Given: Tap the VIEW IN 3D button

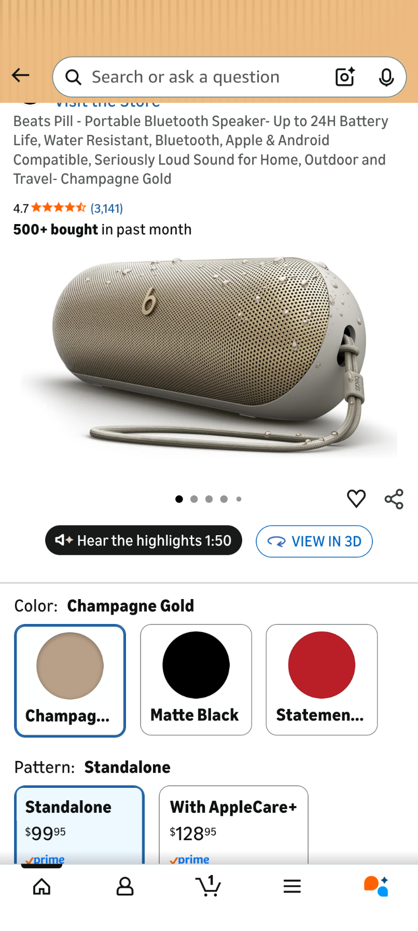Looking at the screenshot, I should 314,541.
